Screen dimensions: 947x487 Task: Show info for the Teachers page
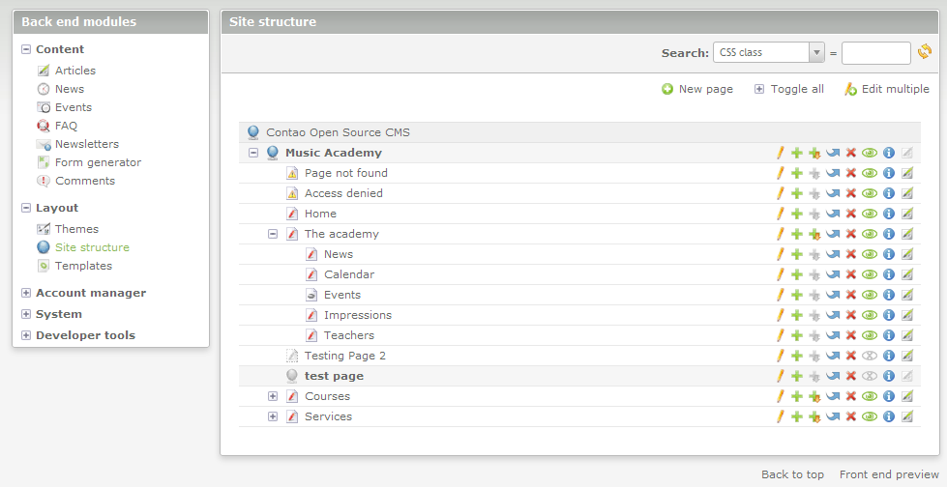888,335
